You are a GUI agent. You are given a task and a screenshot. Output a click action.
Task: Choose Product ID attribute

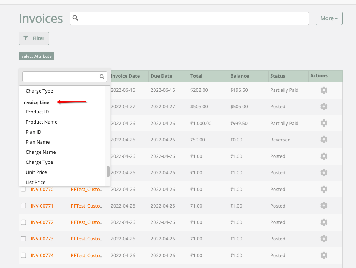click(37, 112)
